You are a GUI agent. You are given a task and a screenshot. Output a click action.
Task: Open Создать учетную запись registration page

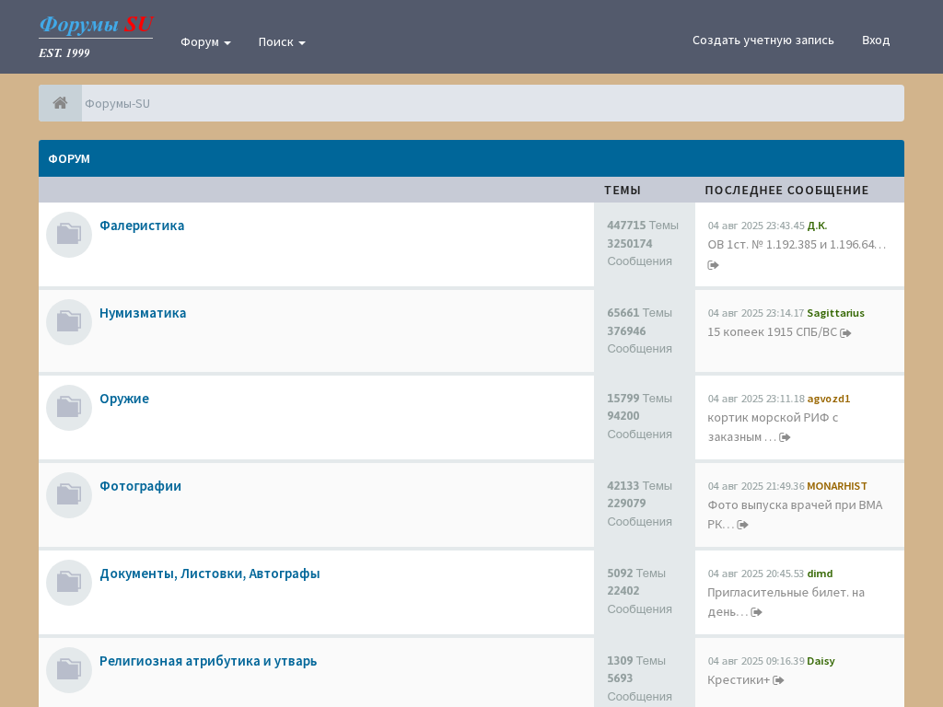click(763, 40)
